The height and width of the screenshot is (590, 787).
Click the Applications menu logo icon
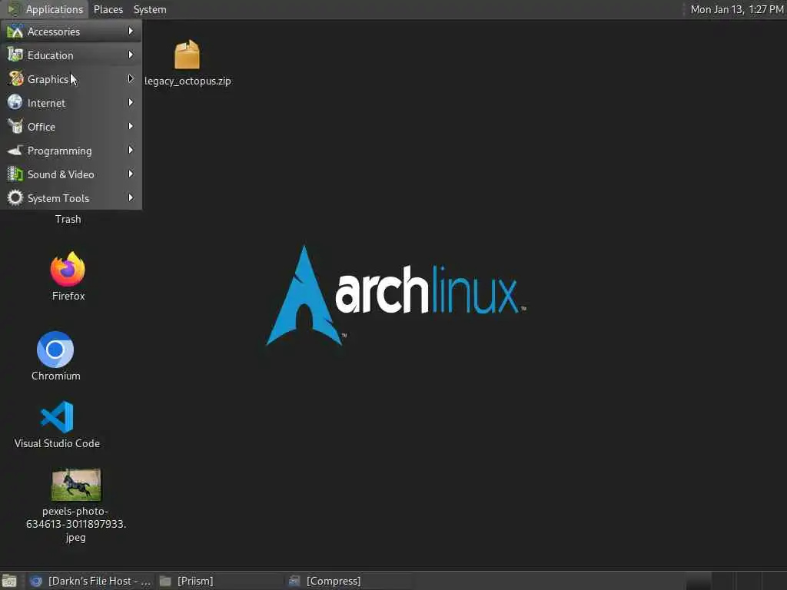(x=14, y=9)
